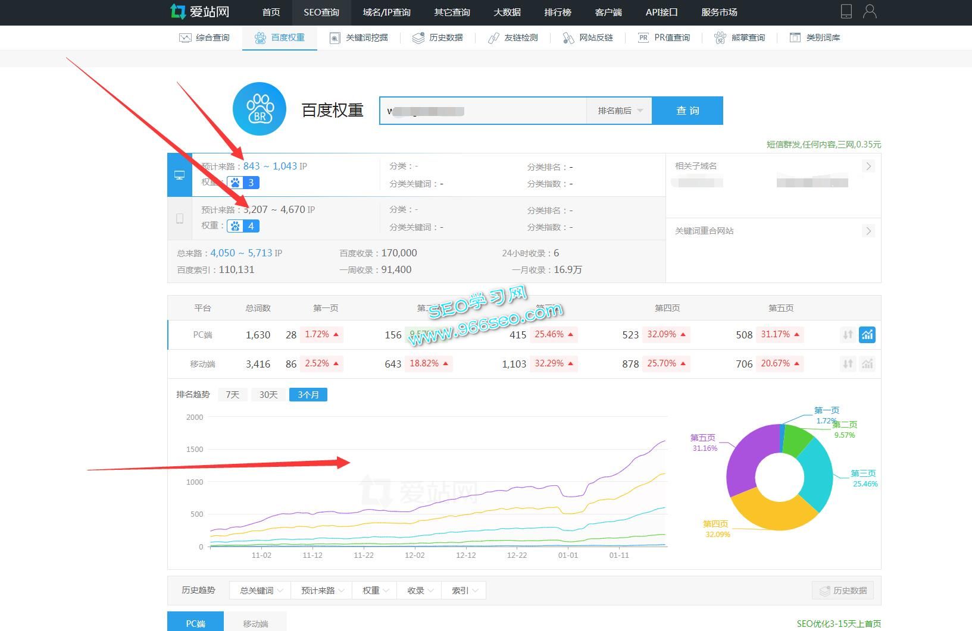This screenshot has height=631, width=972.
Task: Open the 排名前后 dropdown
Action: [620, 111]
